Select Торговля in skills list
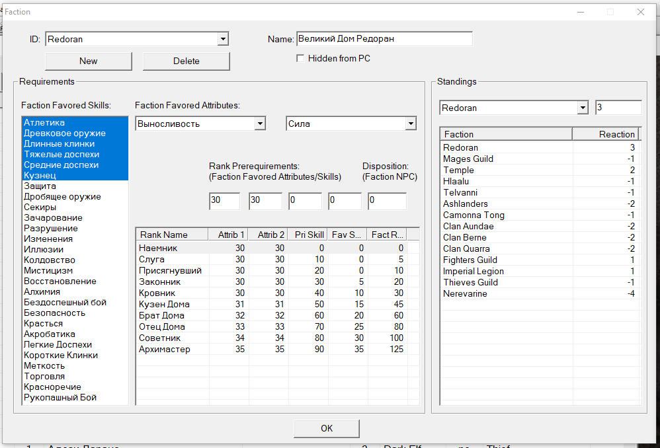660x448 pixels. click(x=75, y=376)
